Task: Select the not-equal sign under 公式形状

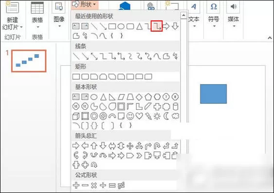Action: (x=121, y=185)
